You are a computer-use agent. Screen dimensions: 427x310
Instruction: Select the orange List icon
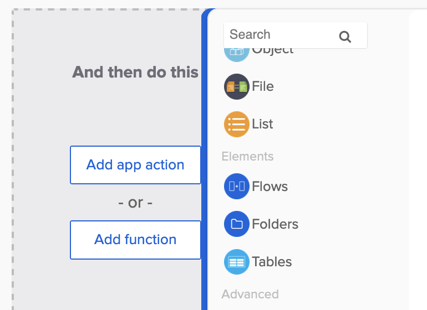237,124
